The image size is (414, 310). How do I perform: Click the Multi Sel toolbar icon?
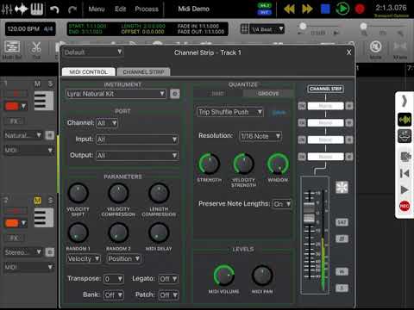click(12, 50)
